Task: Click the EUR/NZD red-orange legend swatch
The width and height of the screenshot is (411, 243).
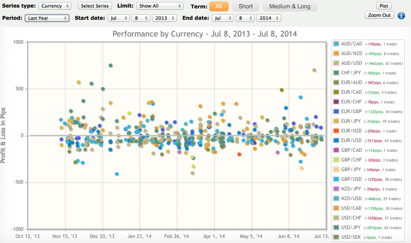Action: (336, 131)
